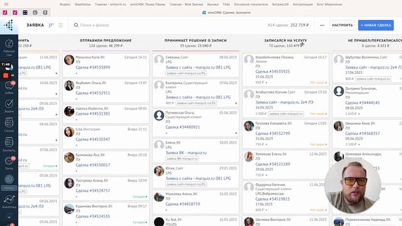Create a deal with НОВАЯ СДЕЛКА
The height and width of the screenshot is (226, 402).
pos(376,25)
